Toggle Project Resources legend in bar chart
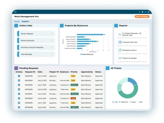The width and height of the screenshot is (164, 123). coord(87,54)
